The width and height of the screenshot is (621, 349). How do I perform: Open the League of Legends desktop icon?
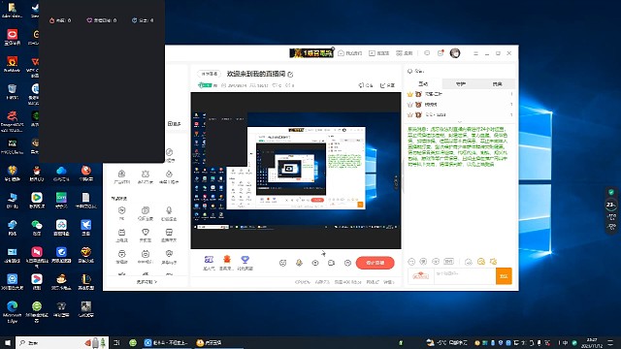click(85, 281)
